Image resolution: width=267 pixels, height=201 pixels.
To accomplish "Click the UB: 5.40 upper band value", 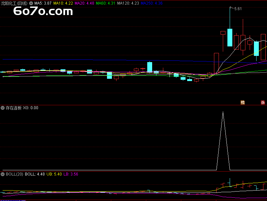I will 54,174.
